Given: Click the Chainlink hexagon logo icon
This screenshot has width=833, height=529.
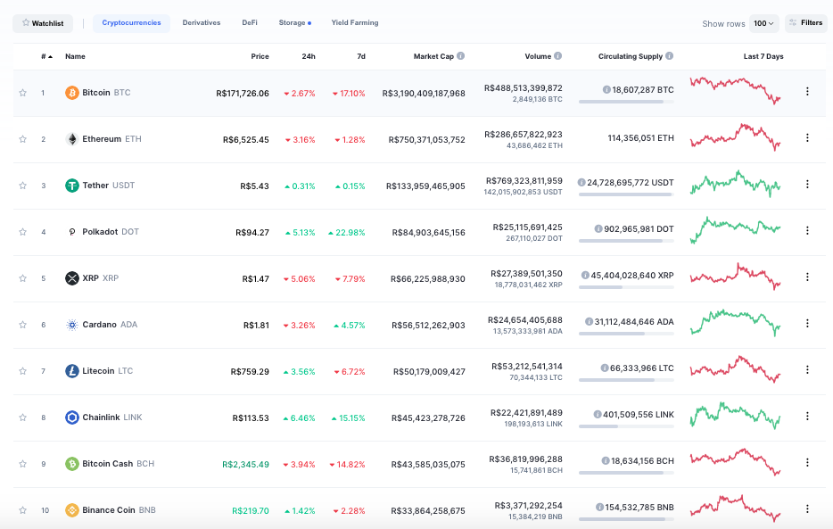Looking at the screenshot, I should click(x=71, y=417).
